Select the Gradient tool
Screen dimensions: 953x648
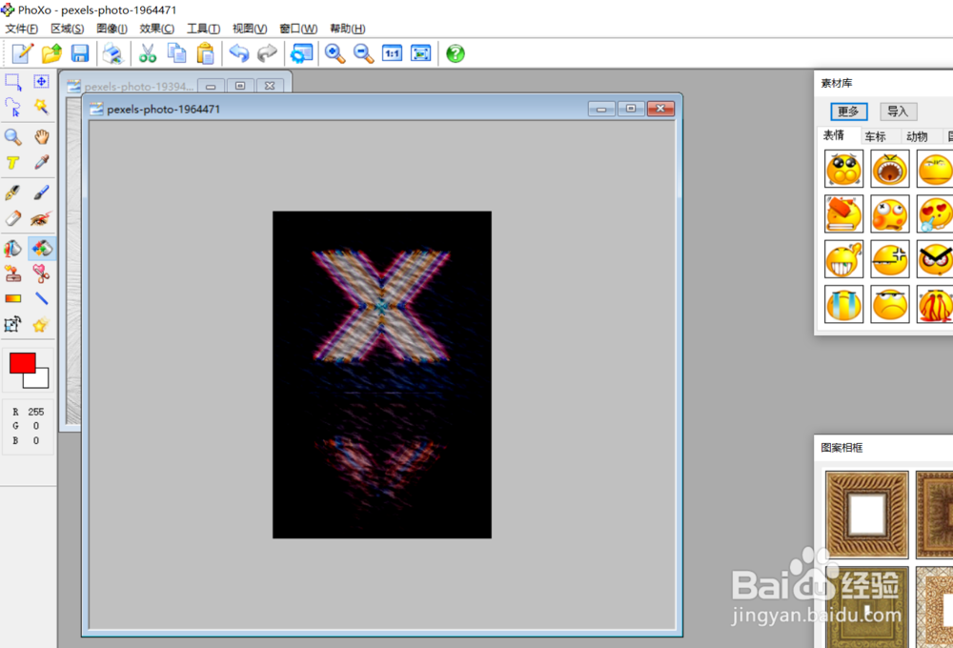[x=12, y=298]
